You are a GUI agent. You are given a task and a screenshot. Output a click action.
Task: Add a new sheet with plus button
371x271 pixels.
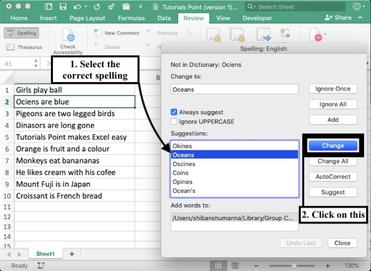click(x=72, y=254)
